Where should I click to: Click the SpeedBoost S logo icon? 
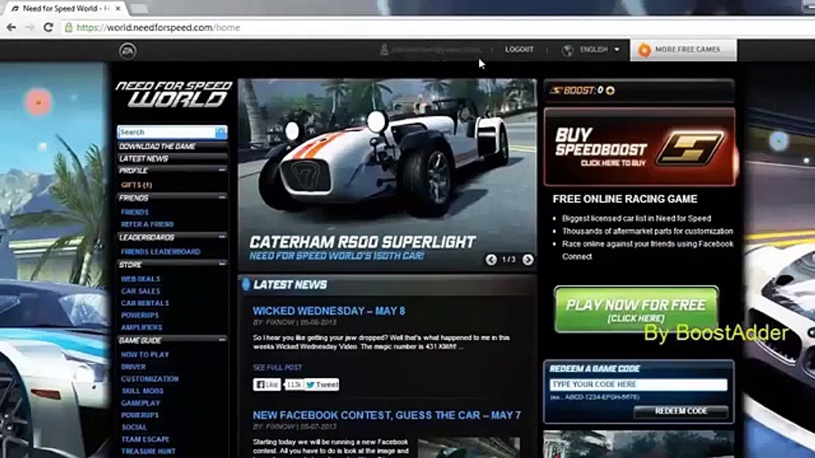pyautogui.click(x=690, y=148)
